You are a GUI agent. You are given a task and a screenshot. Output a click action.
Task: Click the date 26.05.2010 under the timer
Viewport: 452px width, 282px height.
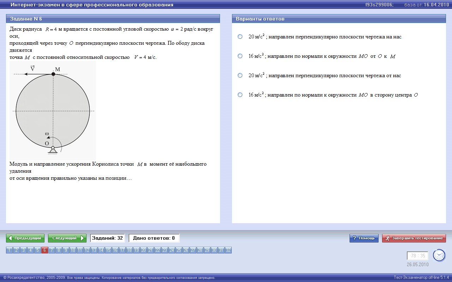pyautogui.click(x=417, y=264)
